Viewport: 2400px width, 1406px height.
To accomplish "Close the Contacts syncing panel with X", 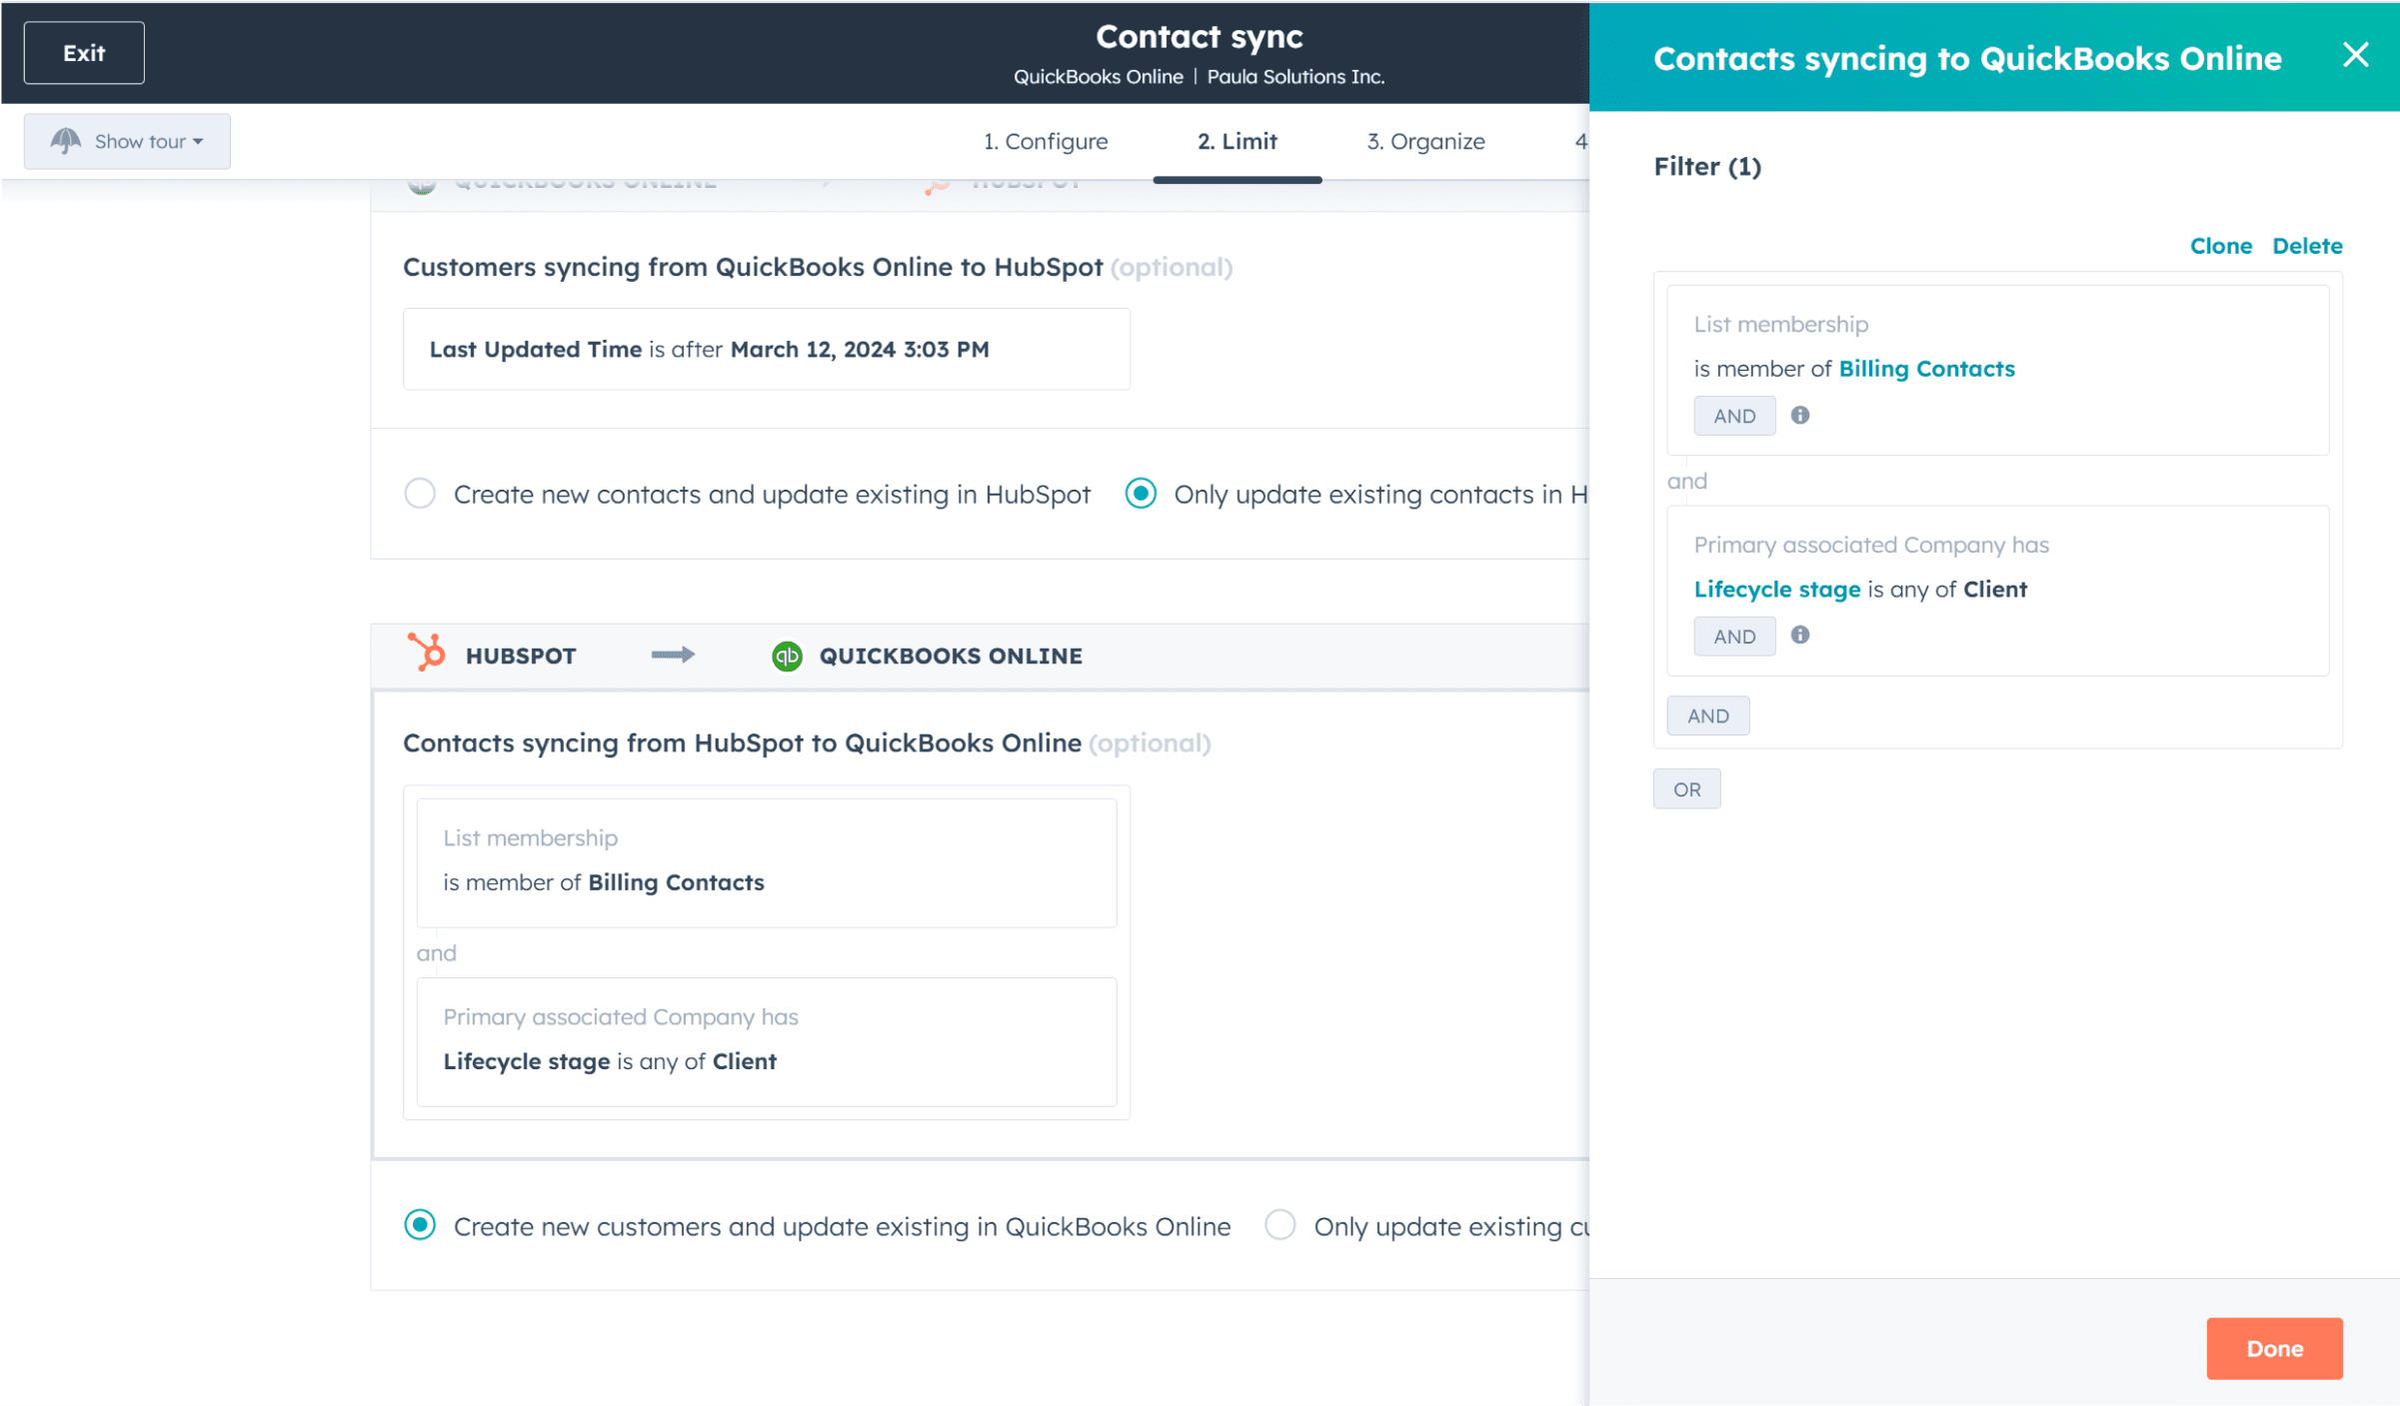I will [2355, 55].
